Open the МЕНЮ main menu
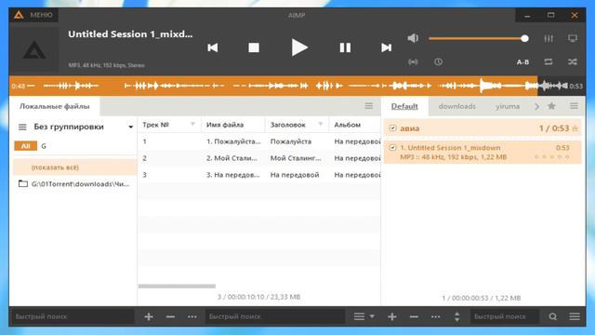This screenshot has height=335, width=595. point(41,15)
